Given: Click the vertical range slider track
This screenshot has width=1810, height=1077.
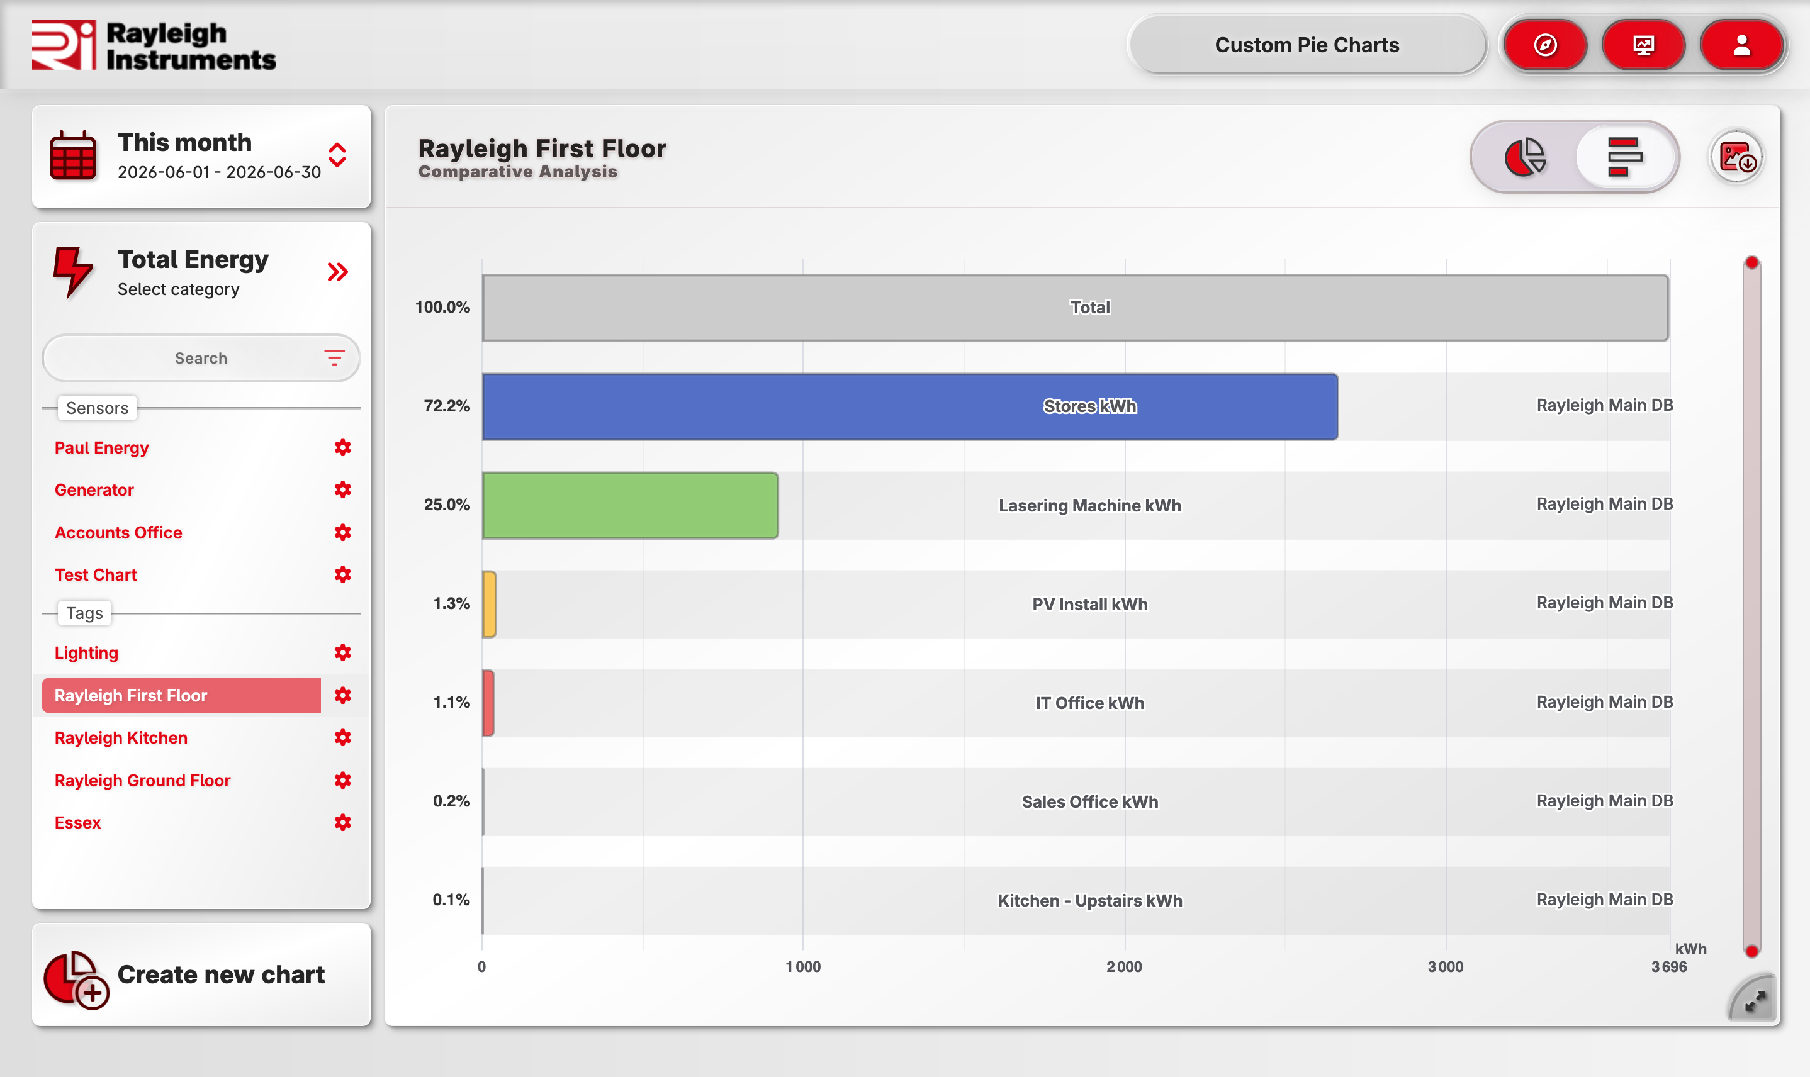Looking at the screenshot, I should click(x=1752, y=606).
